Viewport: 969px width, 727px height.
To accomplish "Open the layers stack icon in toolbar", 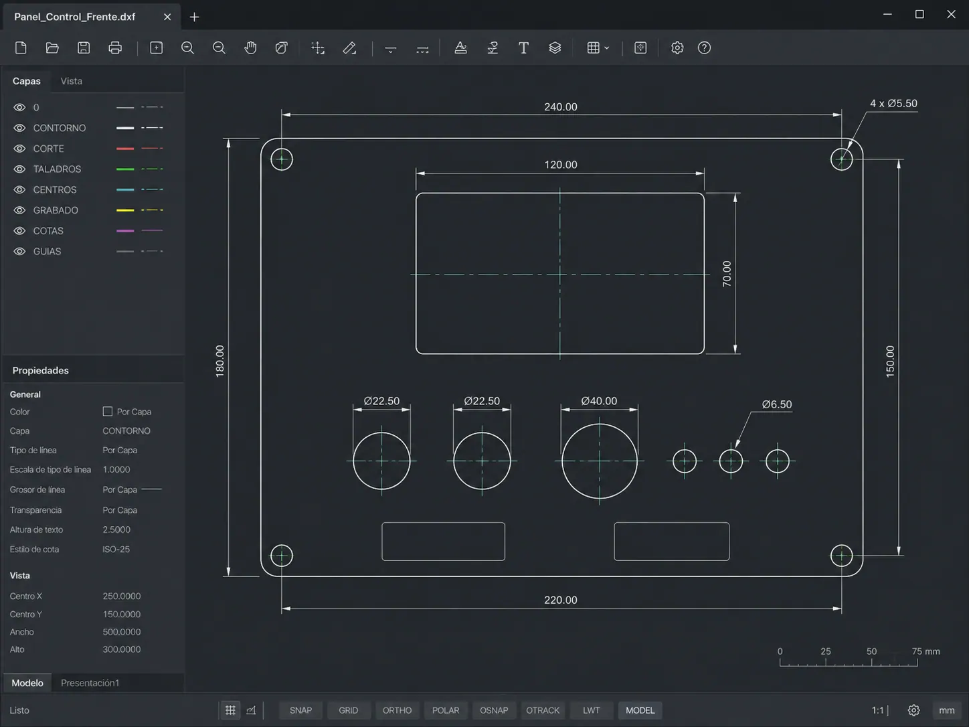I will [555, 48].
